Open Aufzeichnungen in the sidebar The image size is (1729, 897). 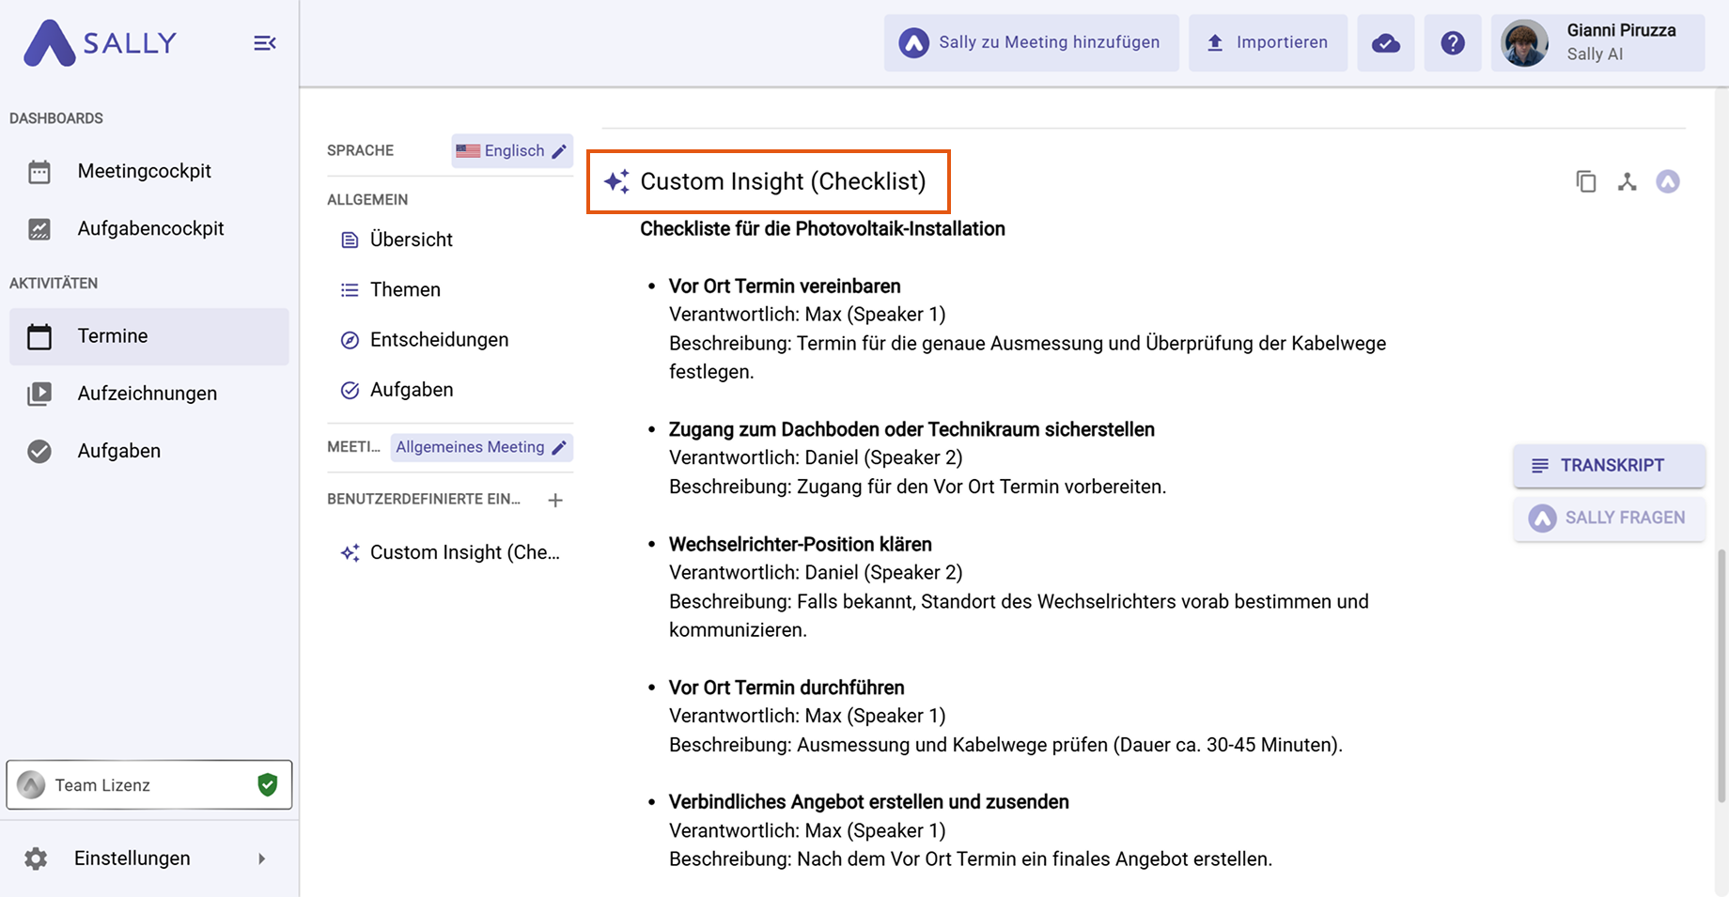[x=147, y=394]
